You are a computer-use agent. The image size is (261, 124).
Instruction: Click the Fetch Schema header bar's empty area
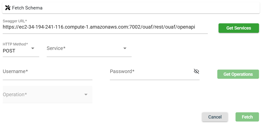pos(150,8)
